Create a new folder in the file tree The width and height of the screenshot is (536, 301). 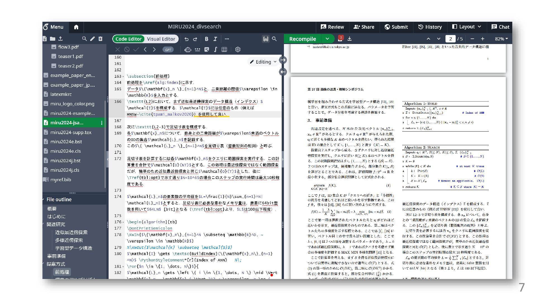(x=52, y=39)
